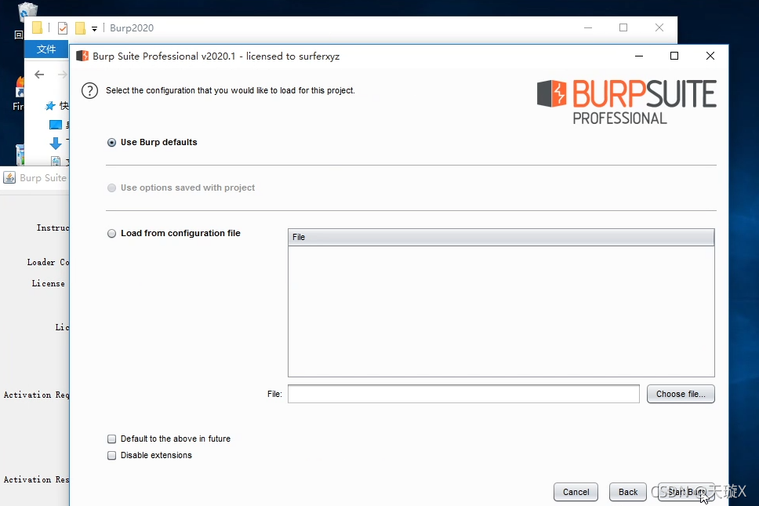Screen dimensions: 759x506
Task: Click the Java icon of Burp Suite loader window
Action: 9,177
